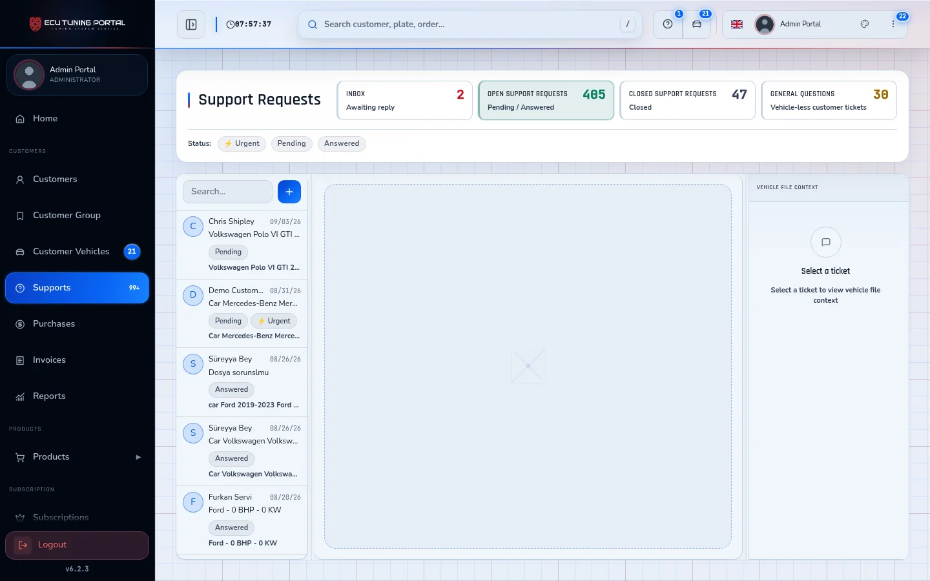
Task: Focus the global customer, plate, order search
Action: [470, 25]
